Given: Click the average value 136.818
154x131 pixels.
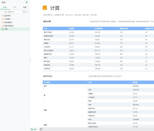Looking at the screenshot, I should [97, 36].
